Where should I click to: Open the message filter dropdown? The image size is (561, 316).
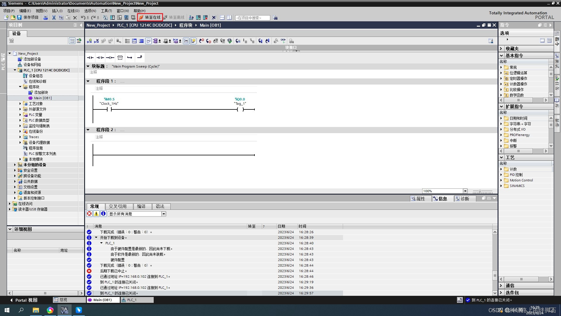164,214
